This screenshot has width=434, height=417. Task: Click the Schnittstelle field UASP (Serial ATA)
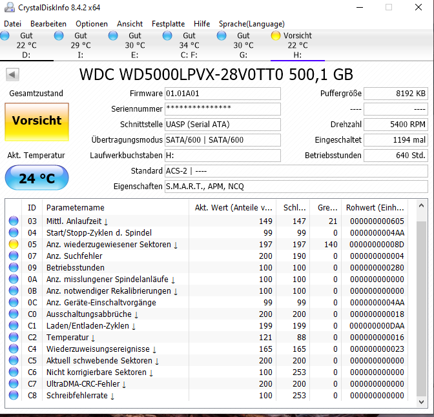click(223, 125)
